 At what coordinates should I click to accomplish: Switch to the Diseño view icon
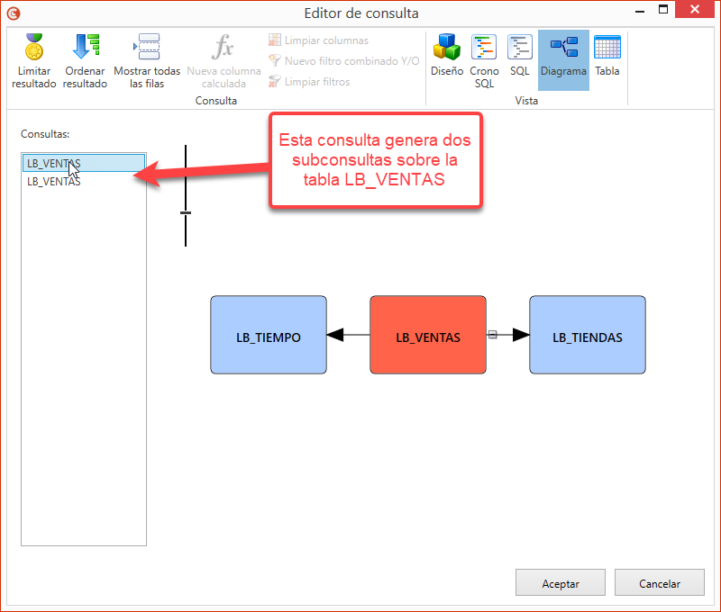(446, 60)
